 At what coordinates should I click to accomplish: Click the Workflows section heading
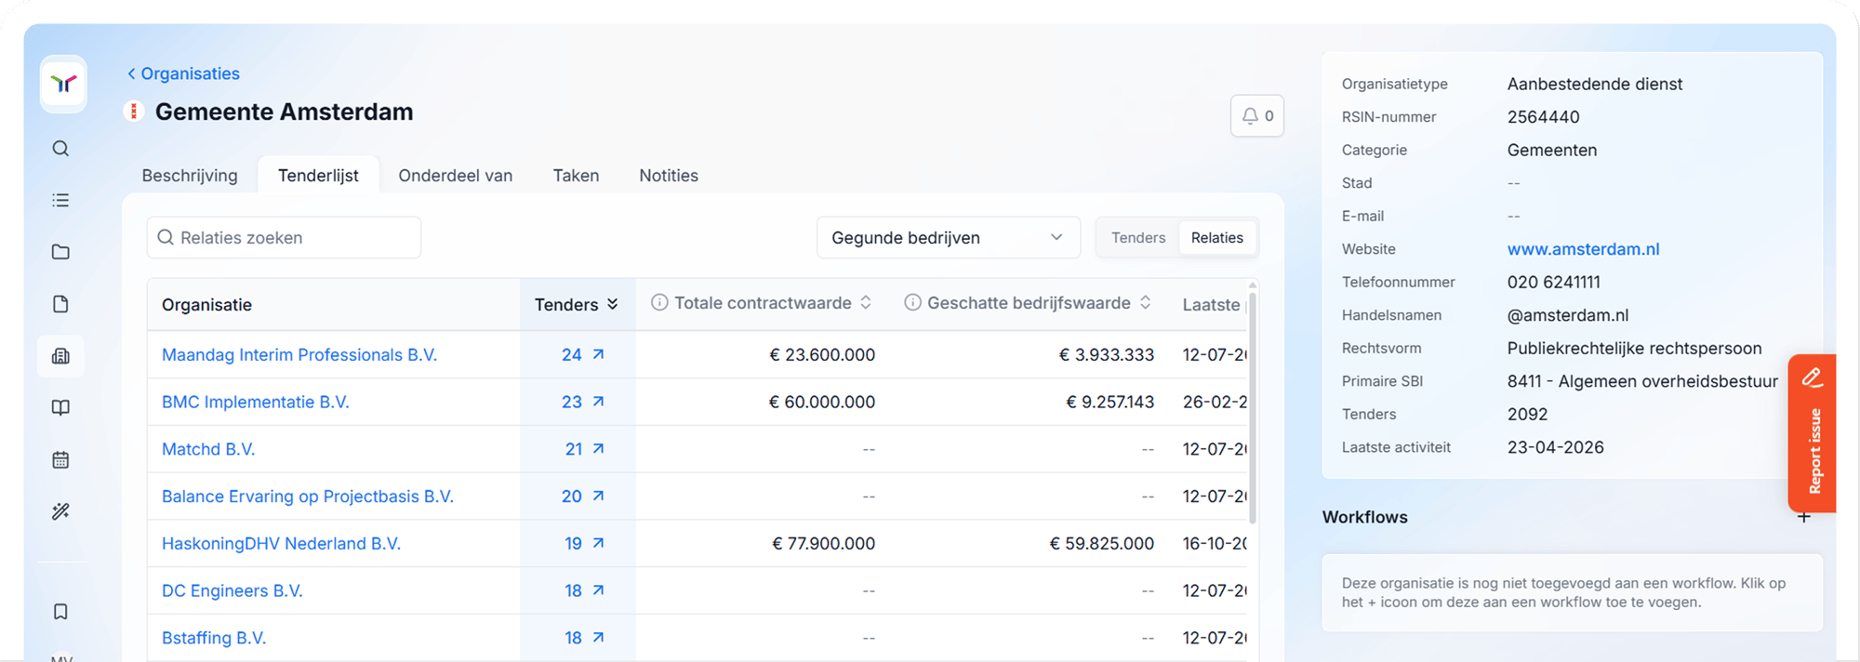coord(1364,517)
